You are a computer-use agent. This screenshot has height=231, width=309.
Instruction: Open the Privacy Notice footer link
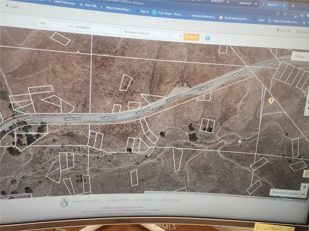[86, 201]
